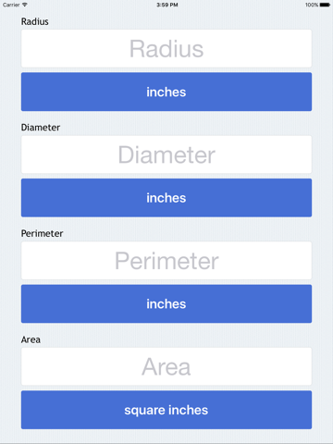
Task: Click the gray Perimeter placeholder text
Action: click(x=166, y=261)
